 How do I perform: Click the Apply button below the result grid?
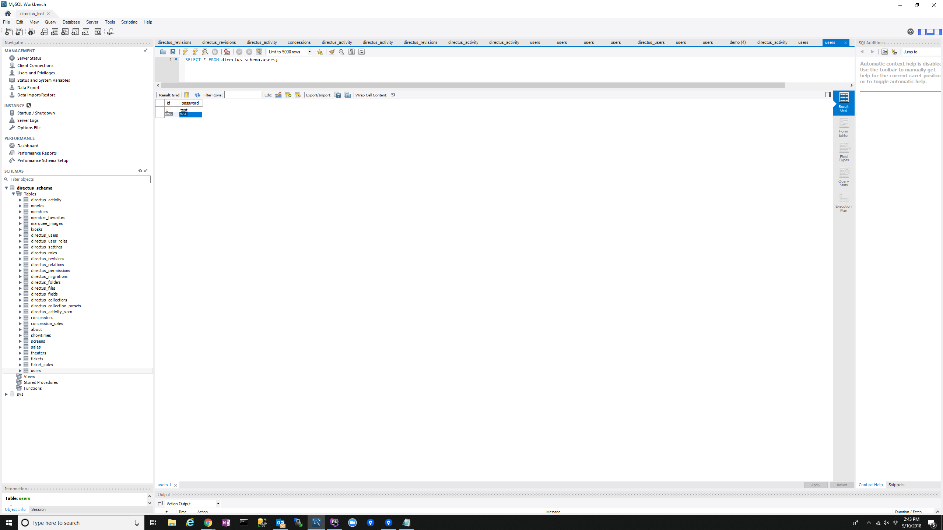click(815, 485)
